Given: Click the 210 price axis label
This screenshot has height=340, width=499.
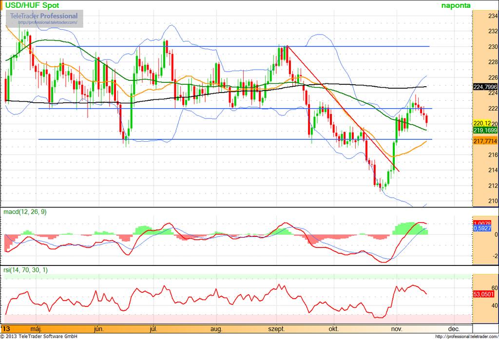Looking at the screenshot, I should 493,201.
